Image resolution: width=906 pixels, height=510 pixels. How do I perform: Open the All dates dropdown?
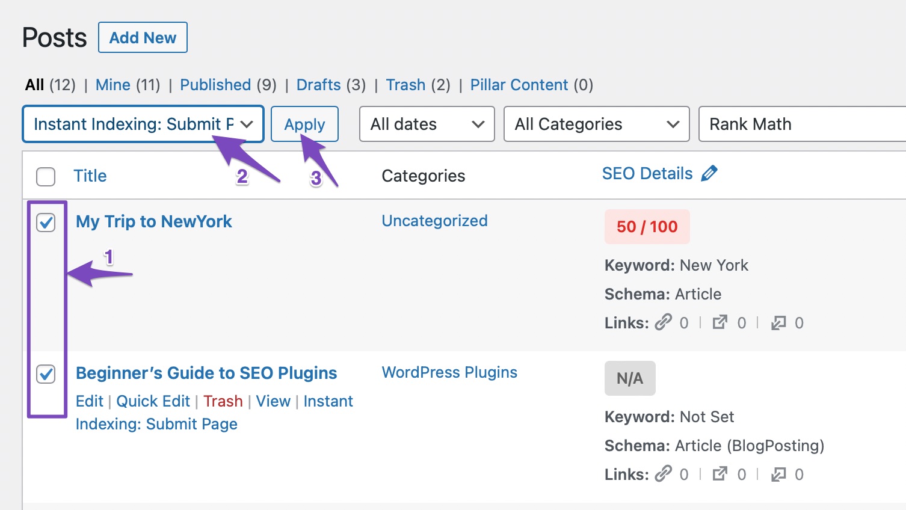pos(427,124)
